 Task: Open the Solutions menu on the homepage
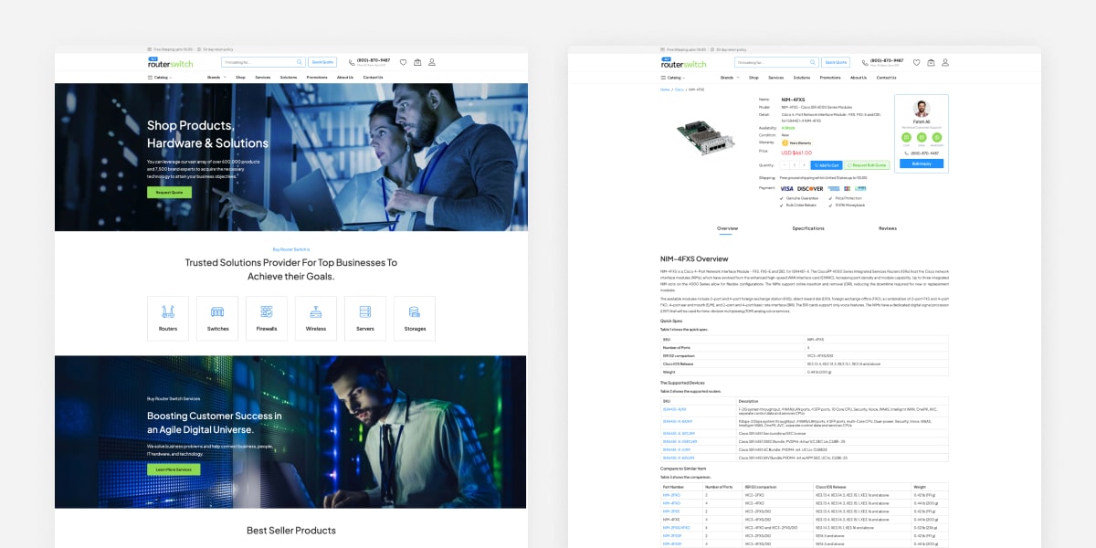pos(289,78)
